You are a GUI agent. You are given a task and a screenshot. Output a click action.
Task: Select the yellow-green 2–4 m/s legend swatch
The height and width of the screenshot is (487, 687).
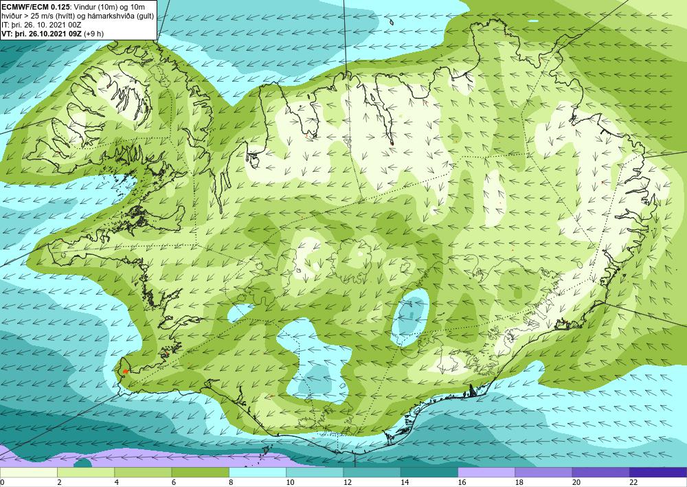[x=86, y=473]
